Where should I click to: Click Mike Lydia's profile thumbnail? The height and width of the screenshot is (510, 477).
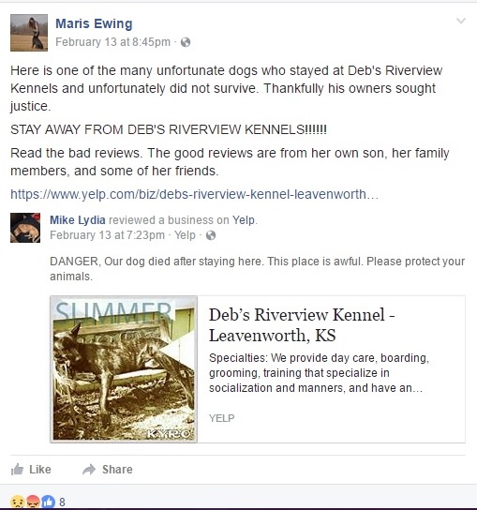[25, 228]
